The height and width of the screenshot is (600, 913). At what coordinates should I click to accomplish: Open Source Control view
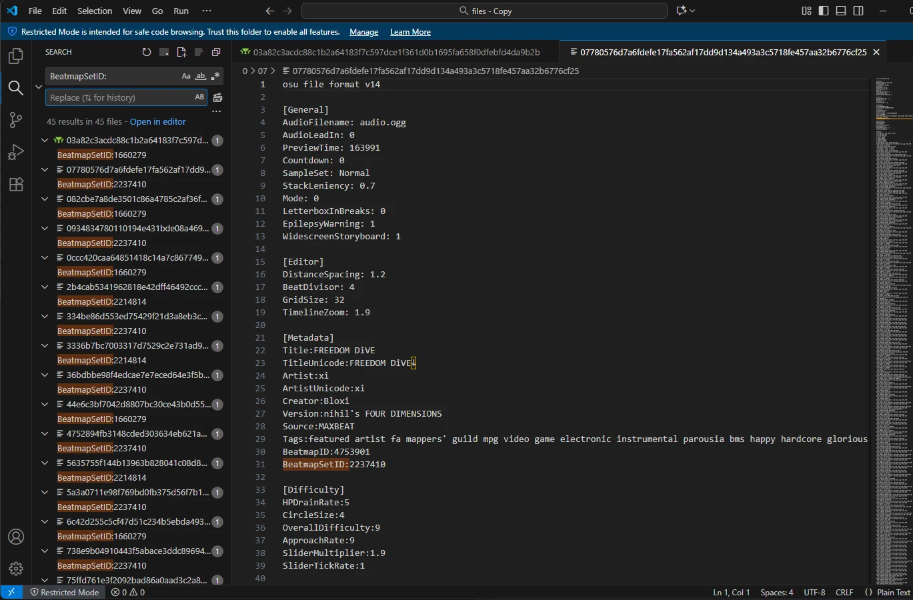(x=16, y=120)
